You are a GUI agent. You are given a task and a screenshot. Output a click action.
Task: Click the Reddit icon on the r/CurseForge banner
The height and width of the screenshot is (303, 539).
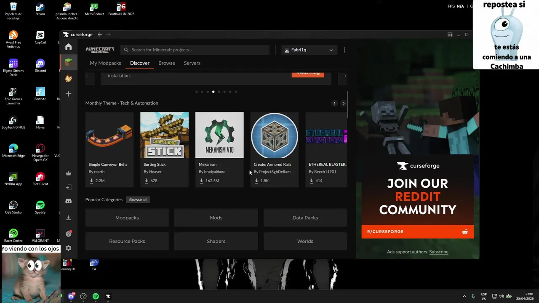pos(465,232)
